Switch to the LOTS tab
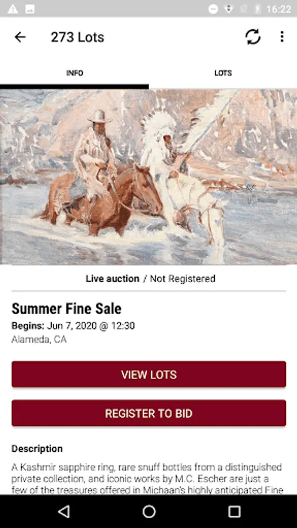Viewport: 297px width, 528px height. click(223, 73)
